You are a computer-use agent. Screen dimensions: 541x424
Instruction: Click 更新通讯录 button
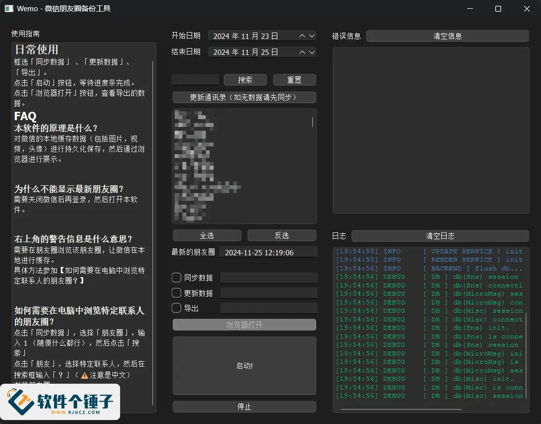pos(244,97)
